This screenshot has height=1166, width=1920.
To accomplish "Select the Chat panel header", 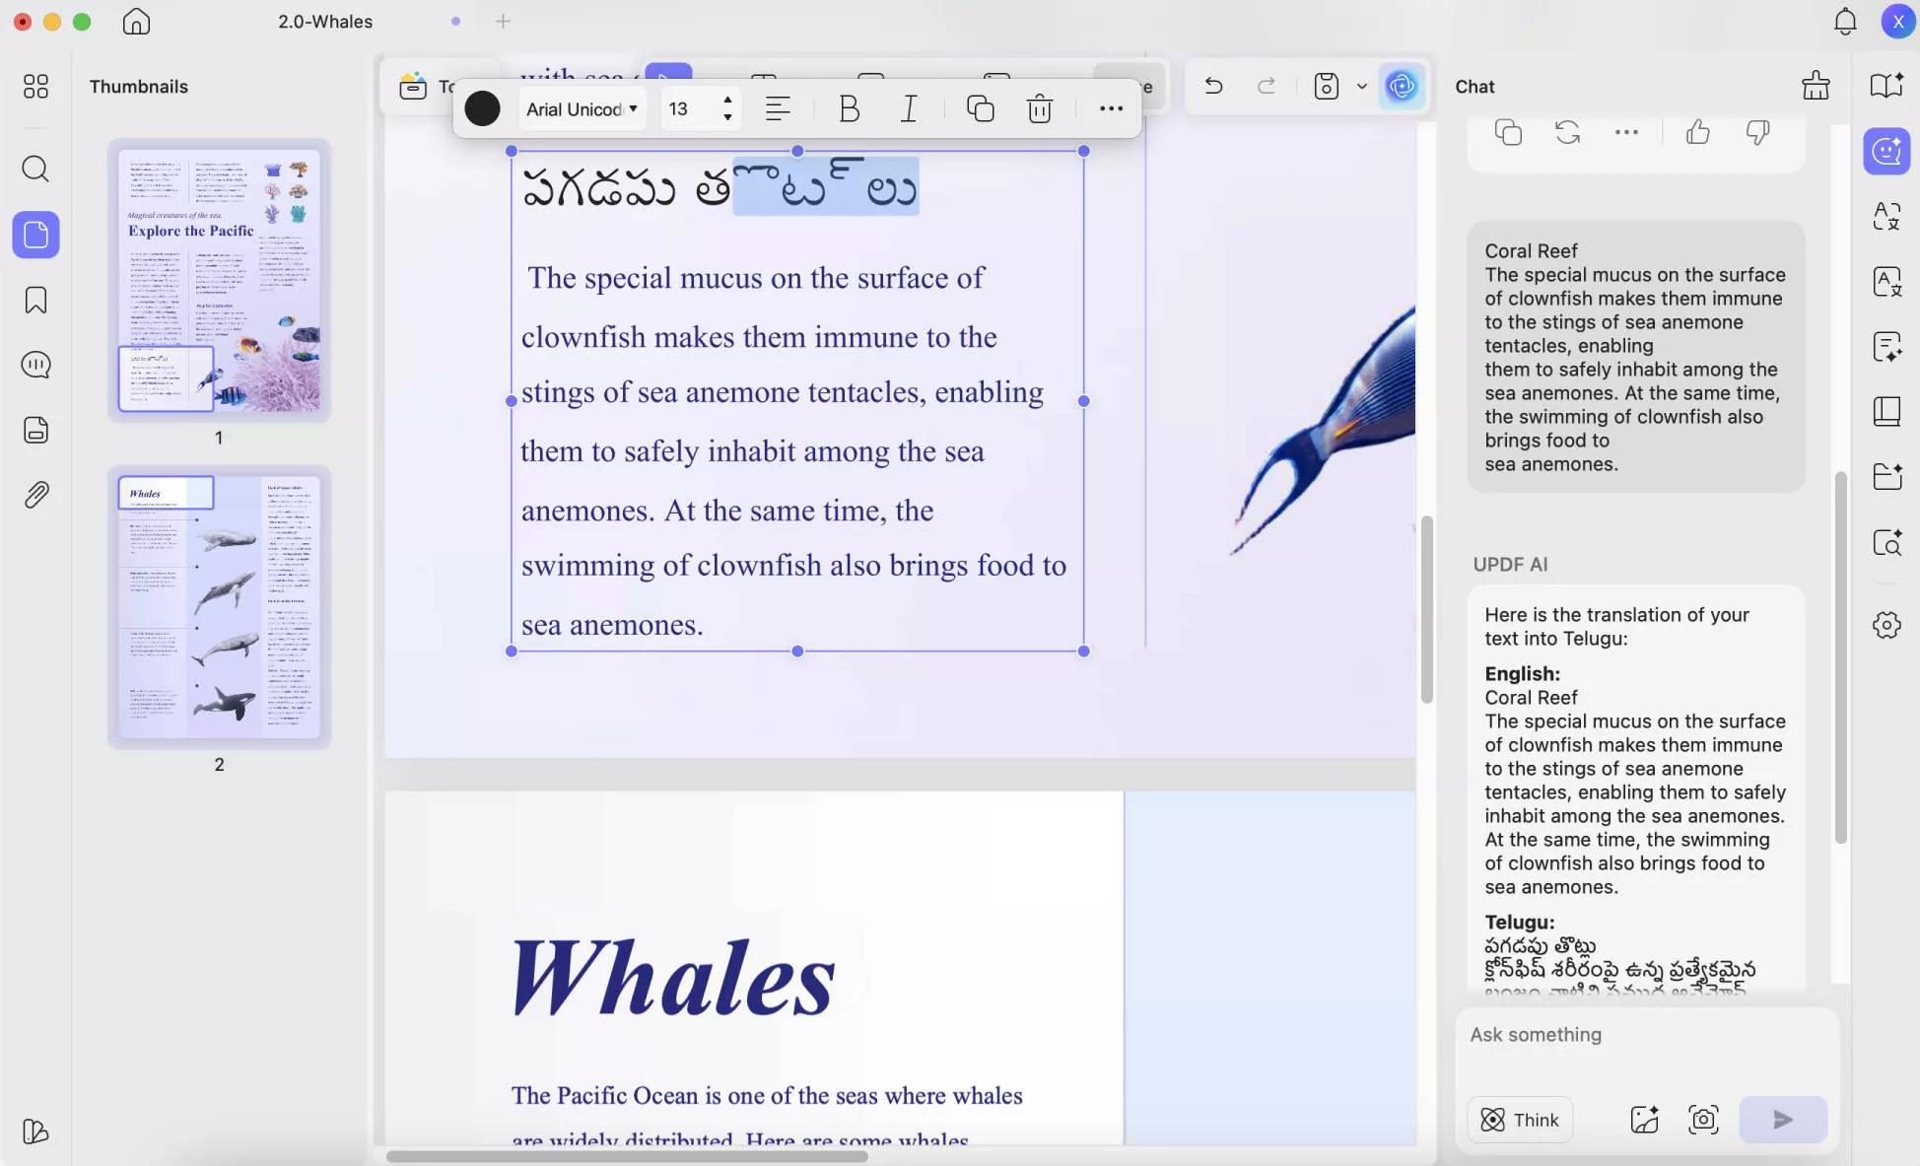I will [x=1474, y=87].
